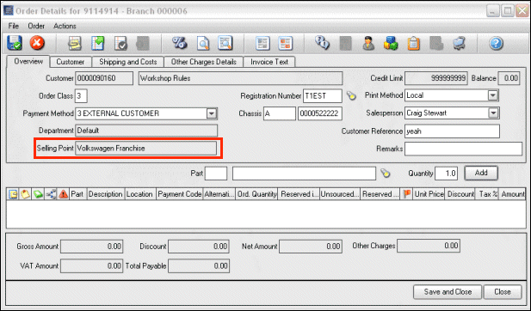Click the single page magnifier preview icon
The image size is (531, 311).
tap(203, 44)
